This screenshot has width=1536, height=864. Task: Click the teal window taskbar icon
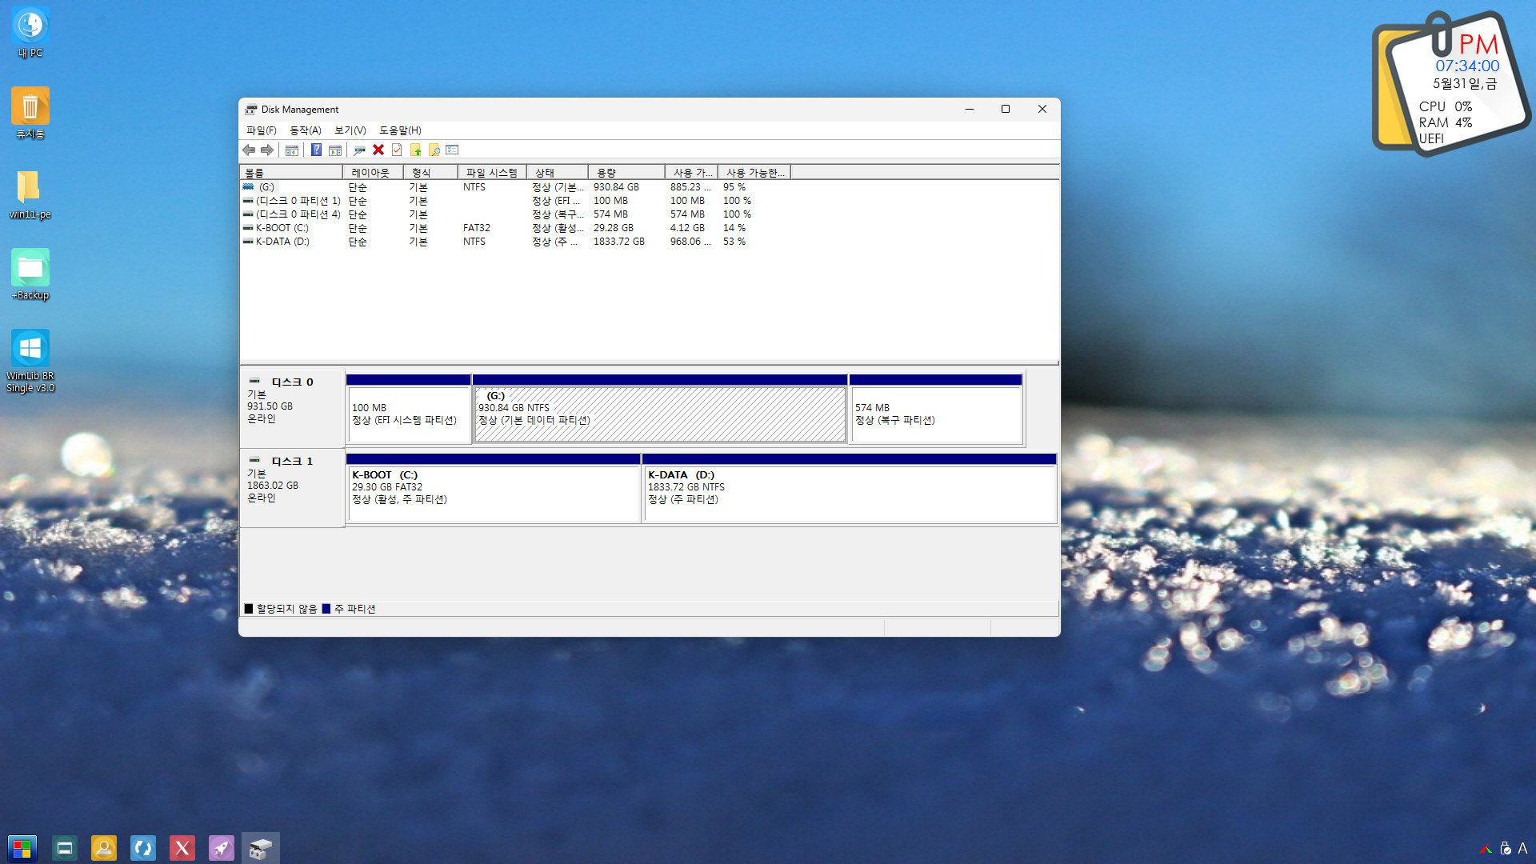tap(65, 848)
